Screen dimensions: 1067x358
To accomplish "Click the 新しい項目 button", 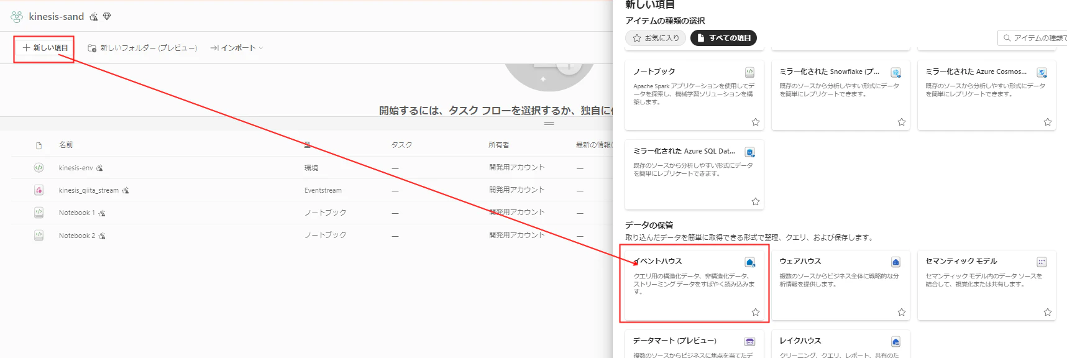I will (x=45, y=48).
